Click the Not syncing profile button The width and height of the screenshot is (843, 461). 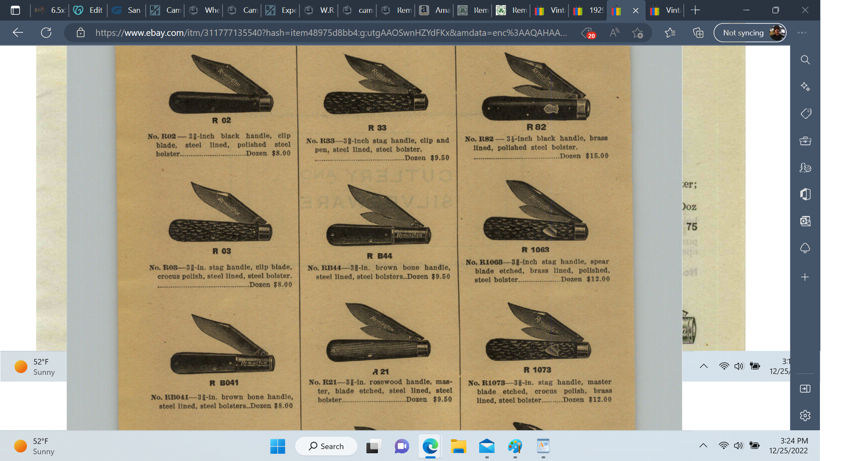pyautogui.click(x=750, y=32)
